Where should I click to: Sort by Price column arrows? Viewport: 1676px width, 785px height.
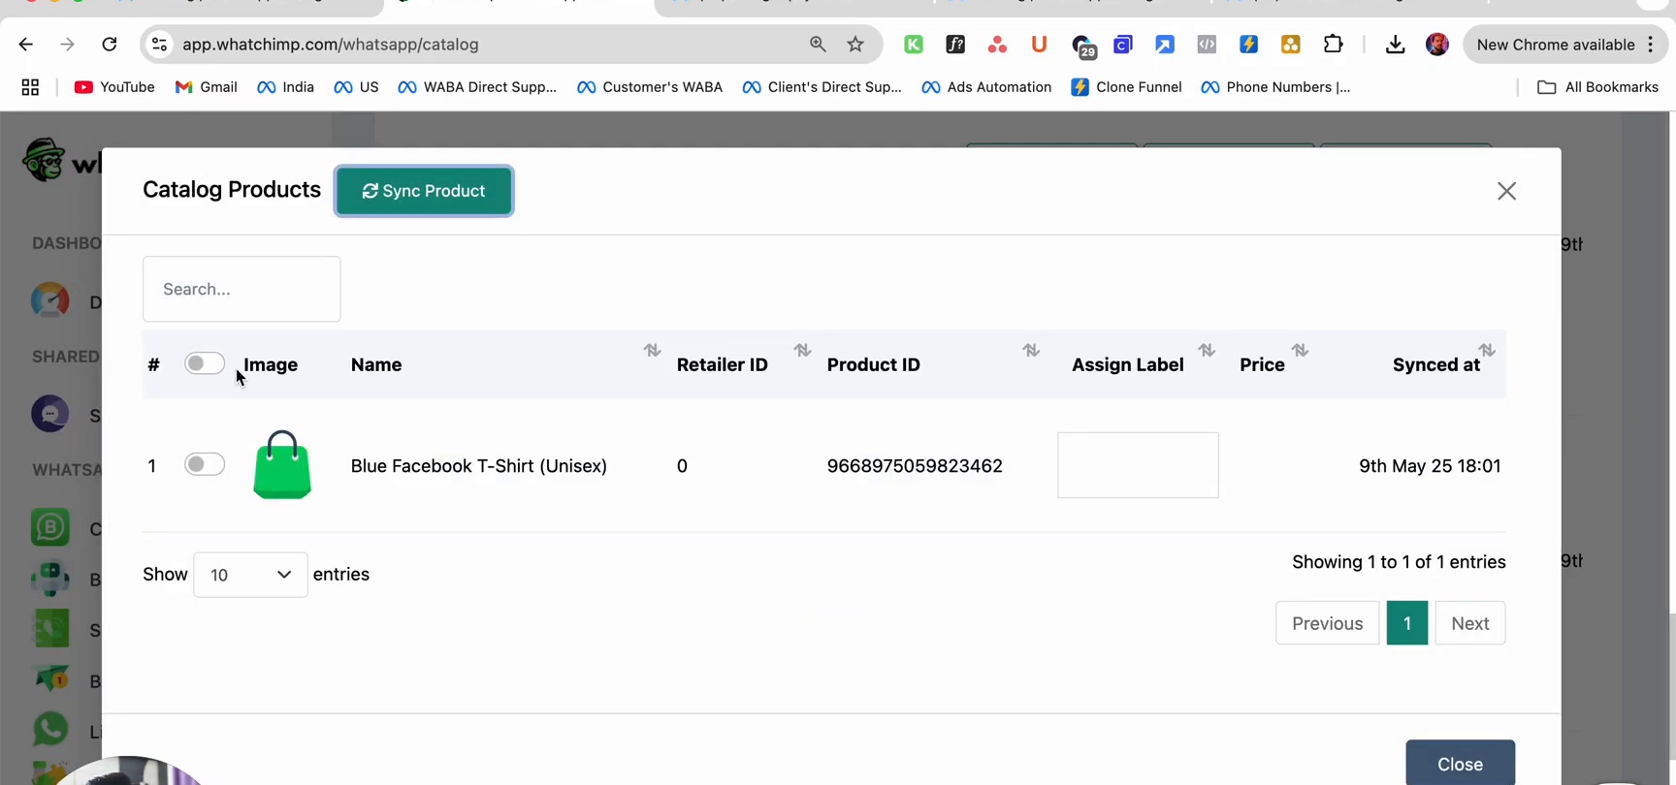pyautogui.click(x=1301, y=350)
